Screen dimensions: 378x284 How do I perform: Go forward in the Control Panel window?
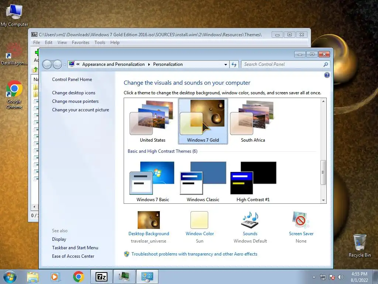pos(57,64)
